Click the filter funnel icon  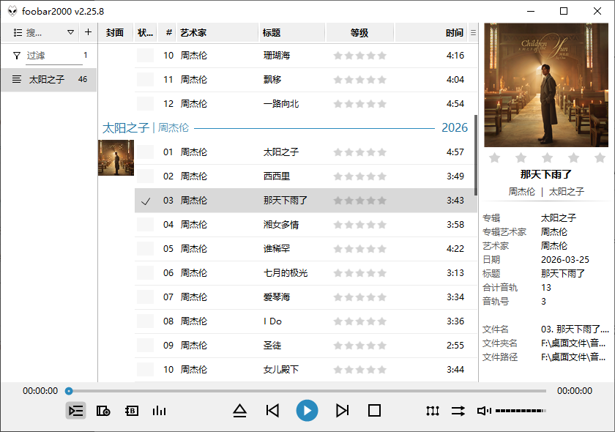pos(16,56)
